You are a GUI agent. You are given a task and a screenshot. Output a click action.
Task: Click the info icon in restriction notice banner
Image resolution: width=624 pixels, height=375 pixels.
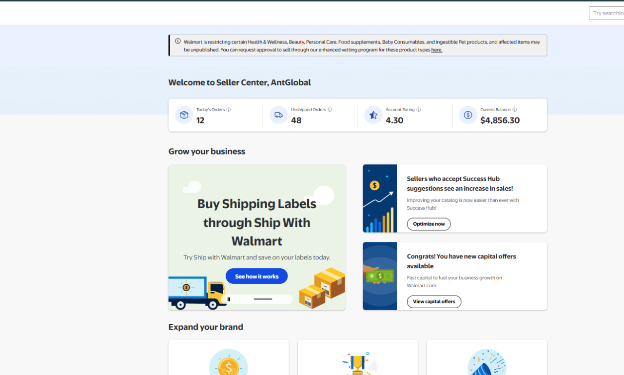tap(178, 41)
